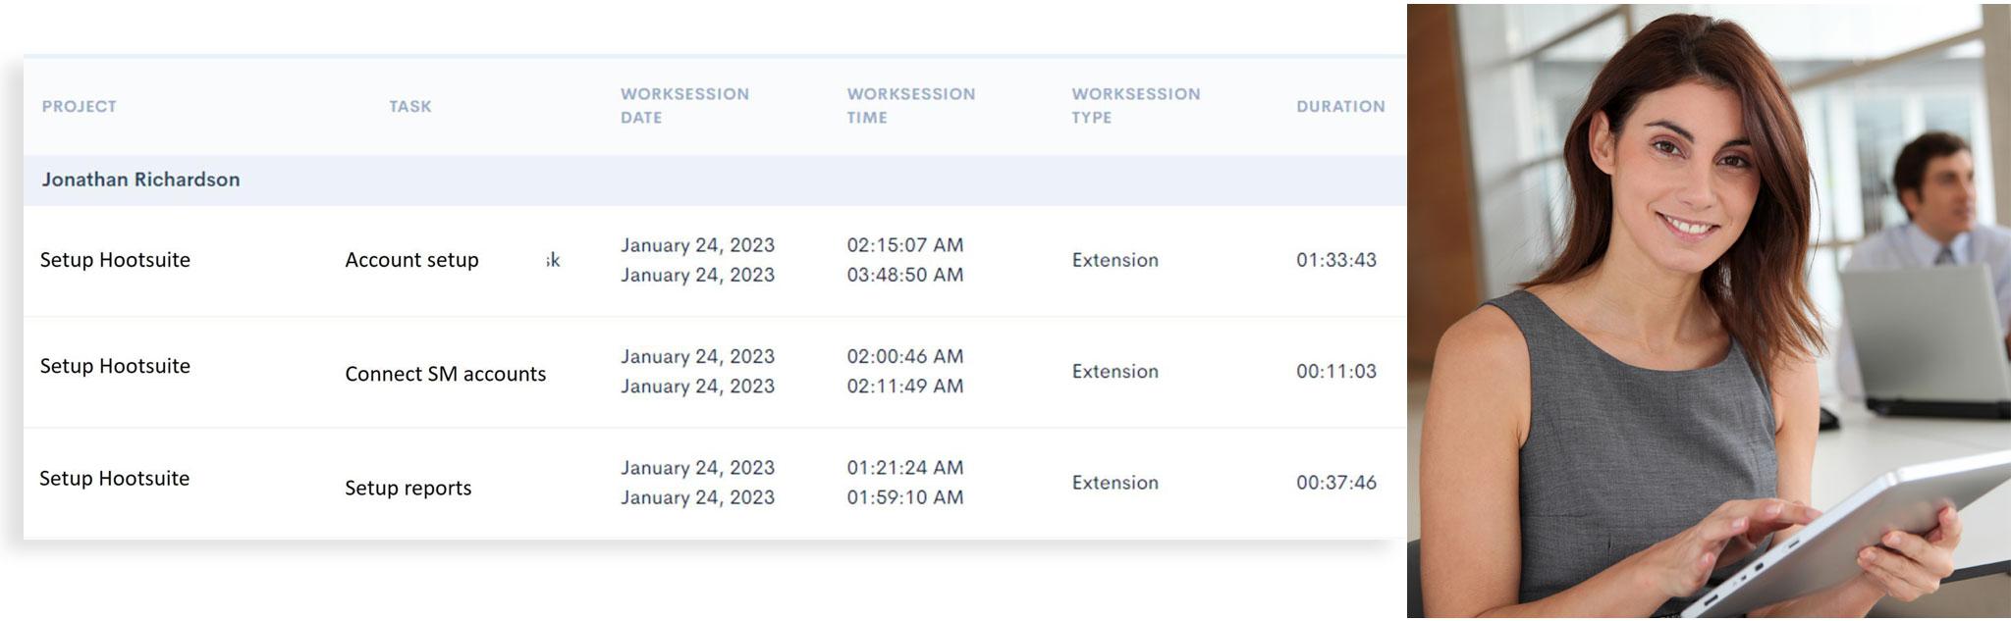Click the 01:59:10 AM end time

click(904, 497)
